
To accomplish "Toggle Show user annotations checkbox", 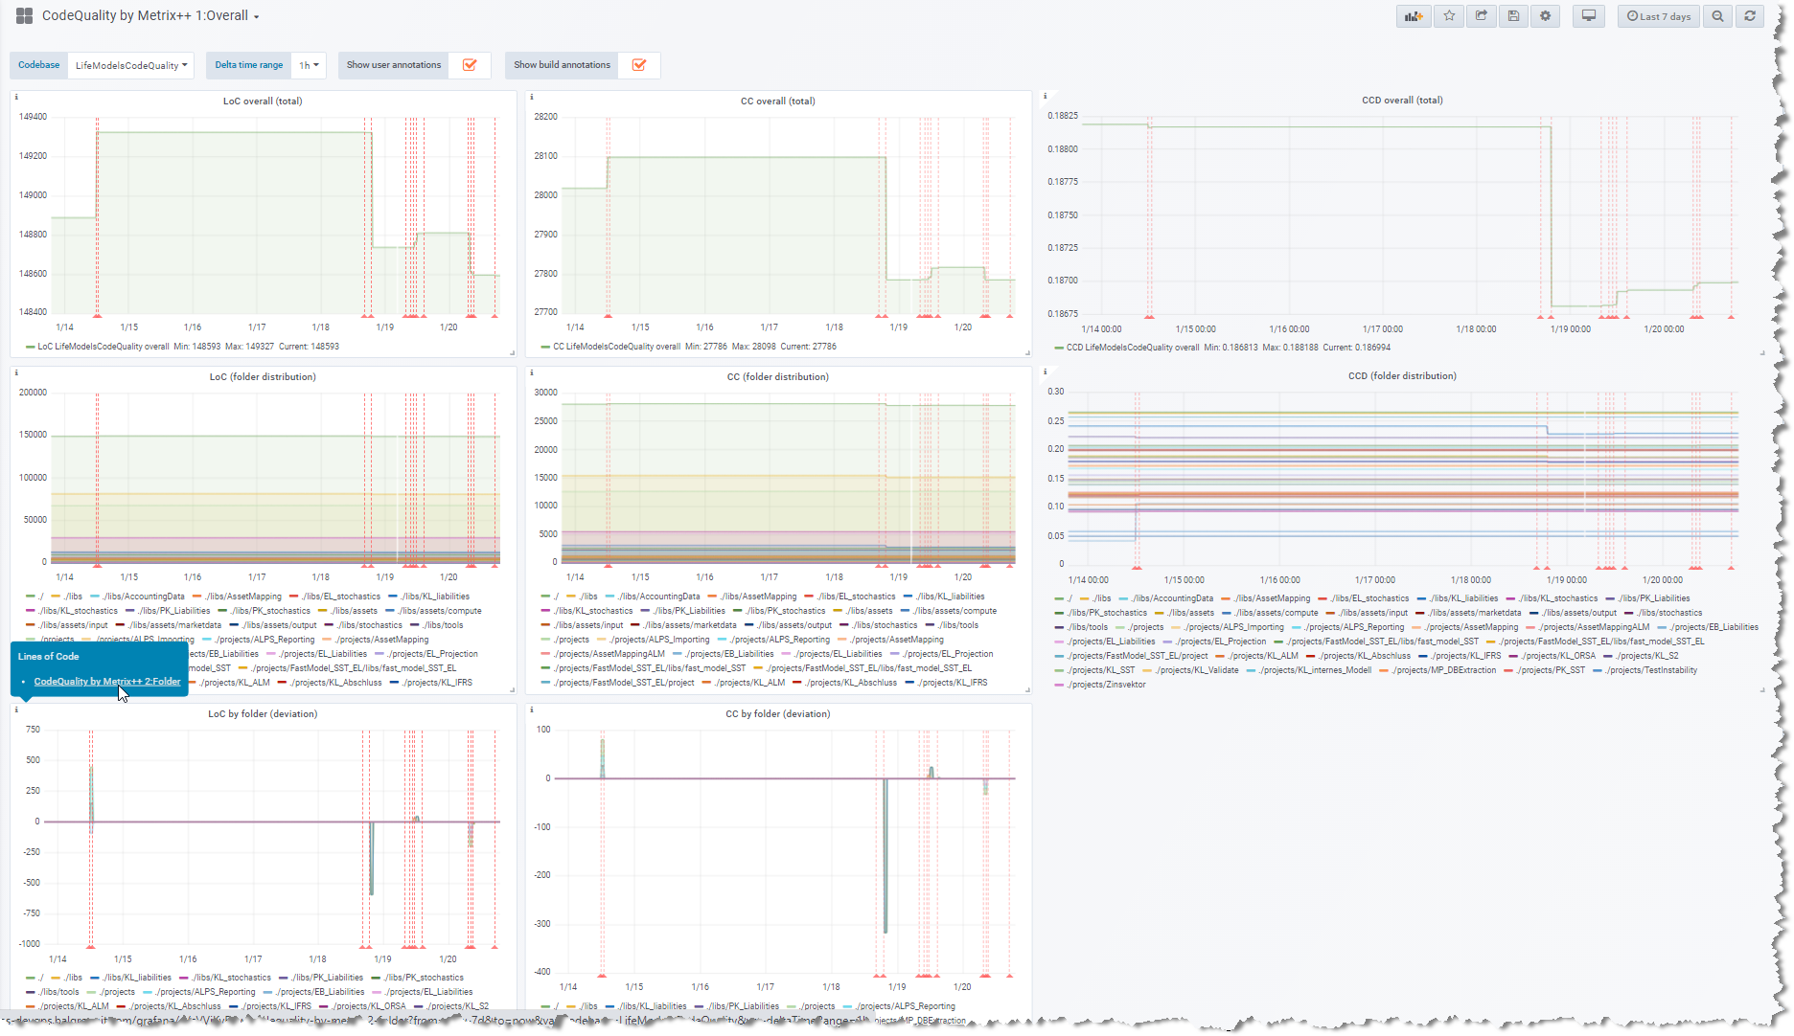I will pos(470,65).
